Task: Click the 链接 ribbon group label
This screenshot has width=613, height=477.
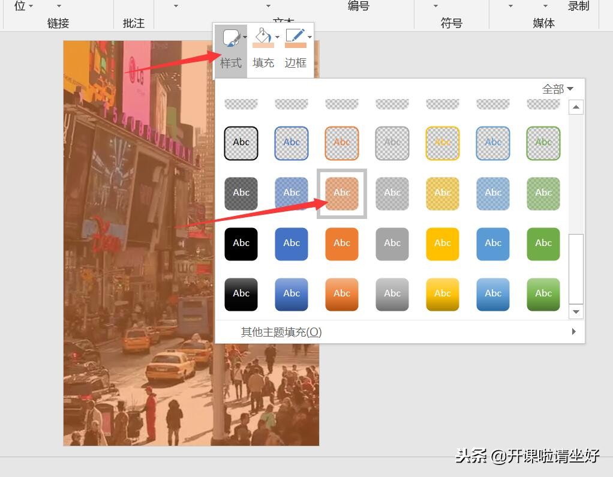Action: (x=58, y=23)
